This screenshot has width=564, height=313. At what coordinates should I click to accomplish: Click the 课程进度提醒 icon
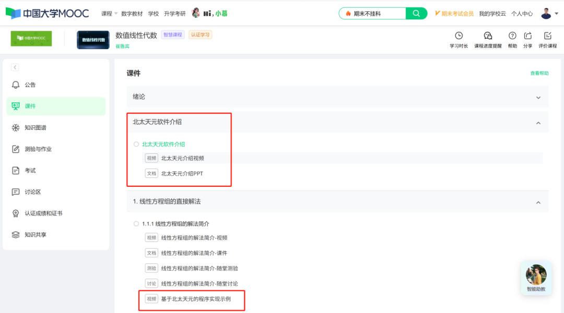click(488, 36)
